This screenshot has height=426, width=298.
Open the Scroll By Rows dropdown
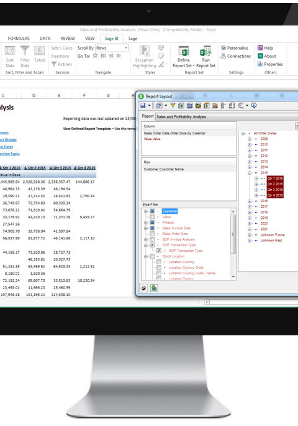[112, 48]
